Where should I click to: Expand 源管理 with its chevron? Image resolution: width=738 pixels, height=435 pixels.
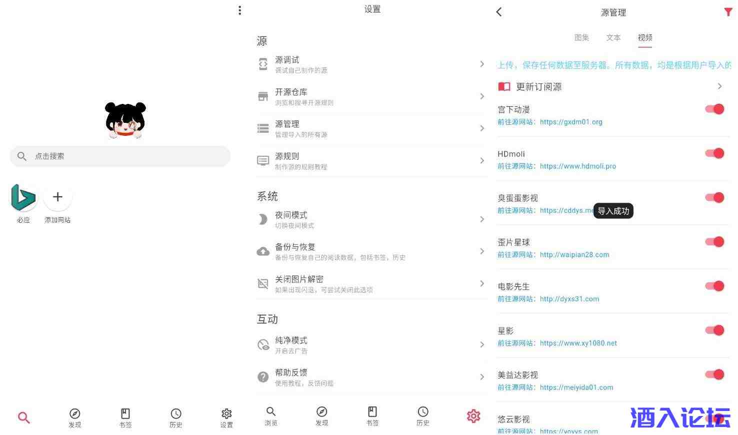pos(482,128)
